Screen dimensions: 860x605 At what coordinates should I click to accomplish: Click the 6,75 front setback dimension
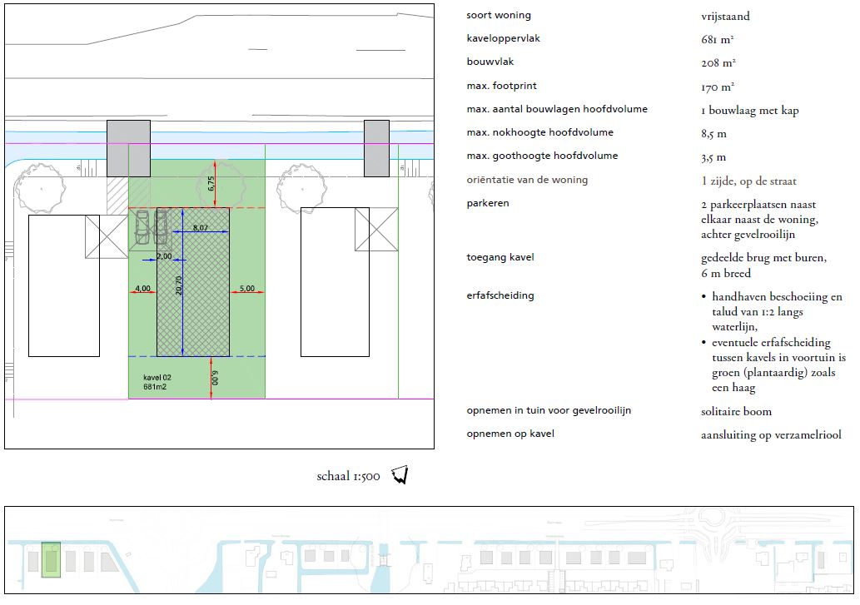click(x=210, y=185)
